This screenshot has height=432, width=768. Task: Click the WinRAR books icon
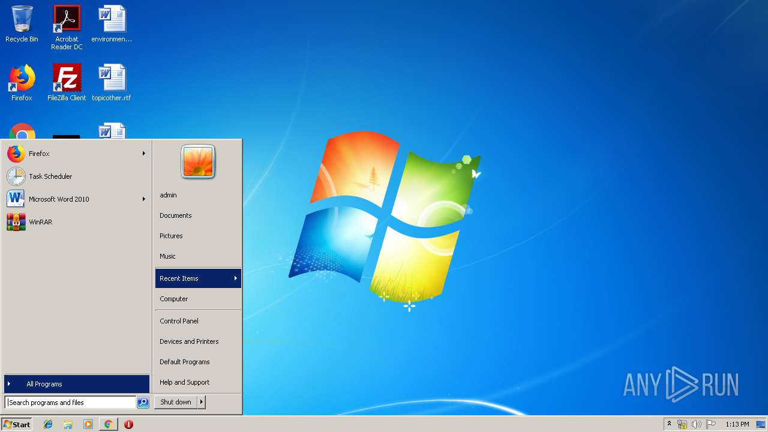click(16, 222)
